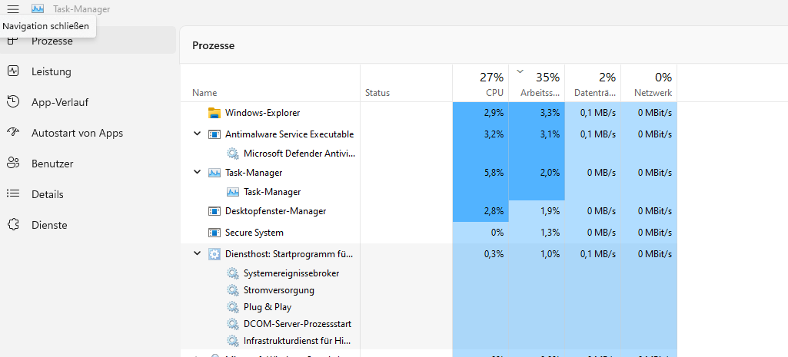
Task: Open the Prozesse tab
Action: point(88,41)
